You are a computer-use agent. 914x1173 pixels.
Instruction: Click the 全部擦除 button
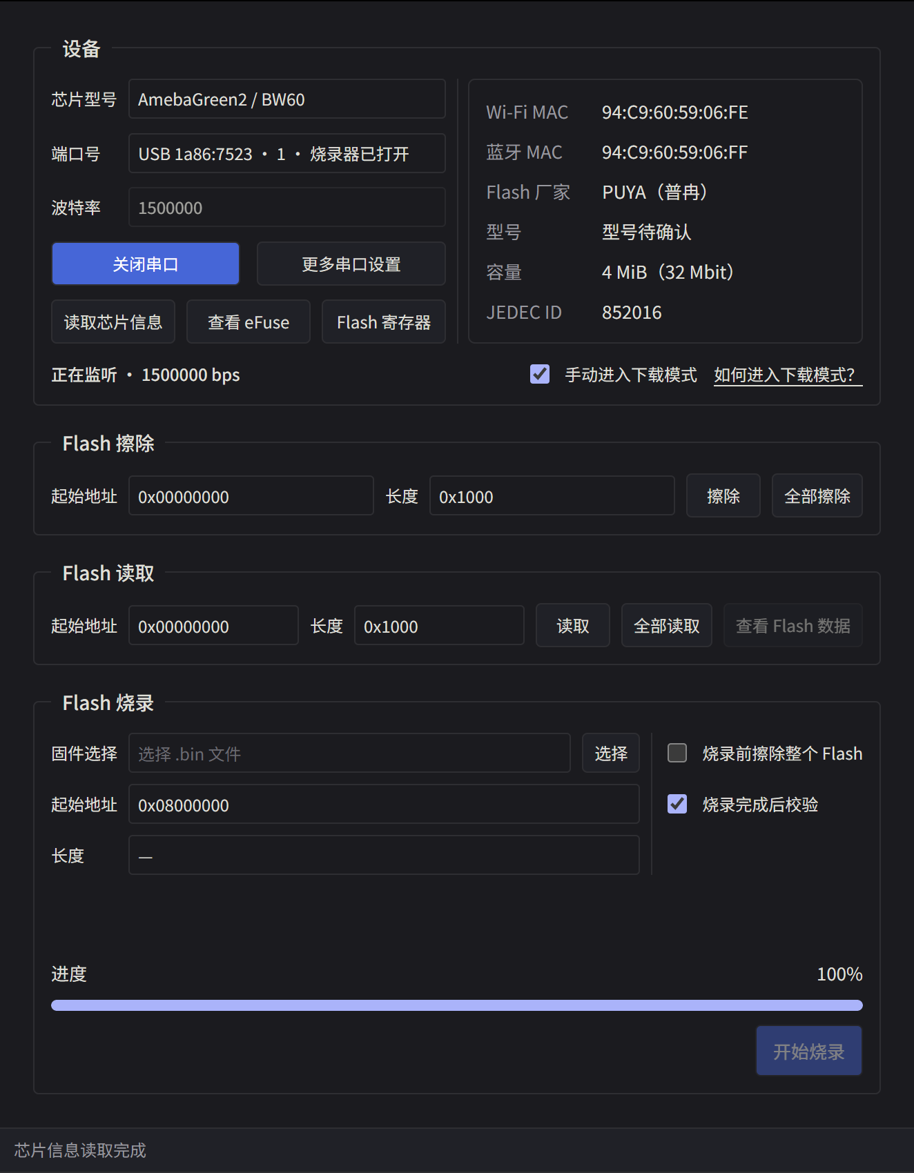[x=817, y=495]
